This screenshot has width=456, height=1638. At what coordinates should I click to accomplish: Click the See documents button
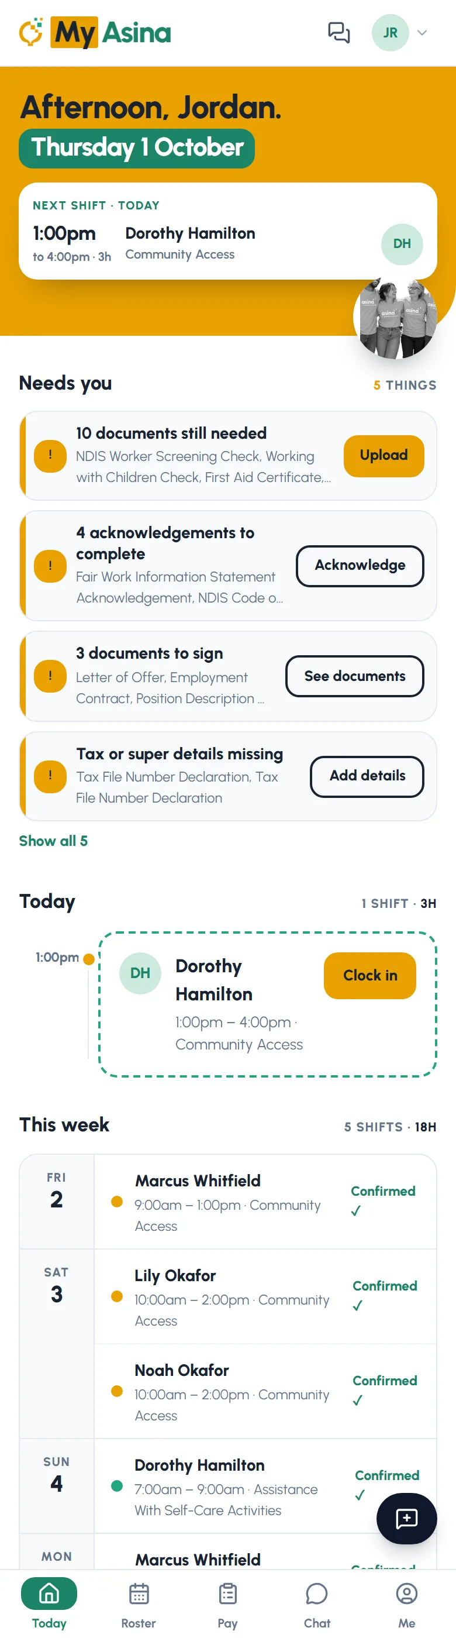click(x=354, y=676)
